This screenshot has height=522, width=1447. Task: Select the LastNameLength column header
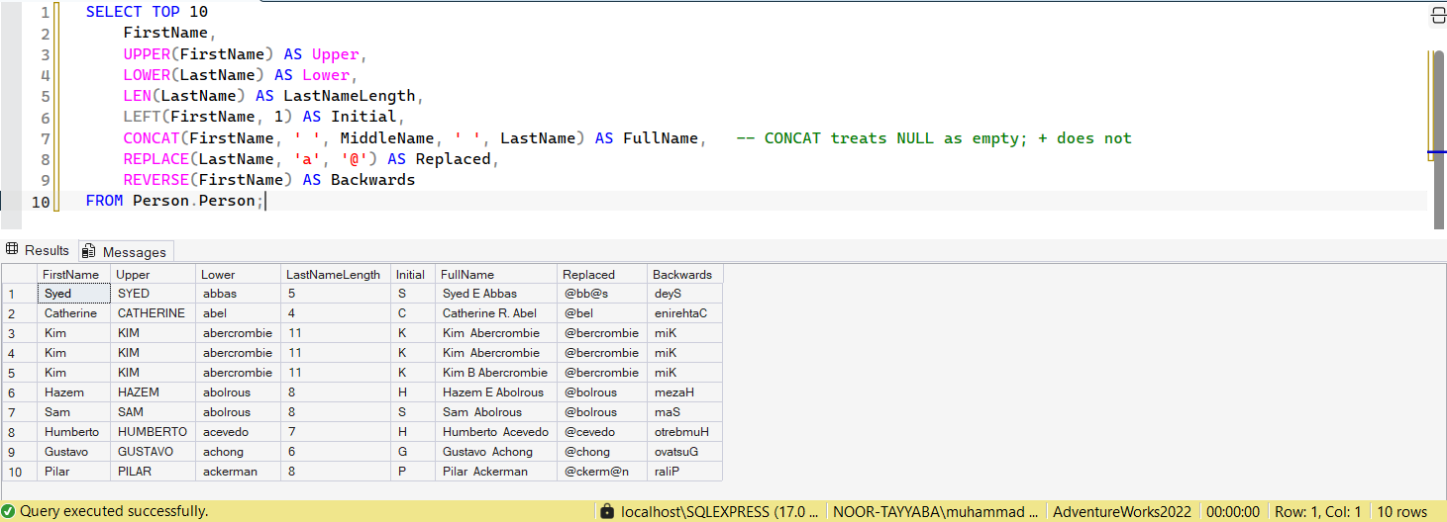click(x=336, y=274)
